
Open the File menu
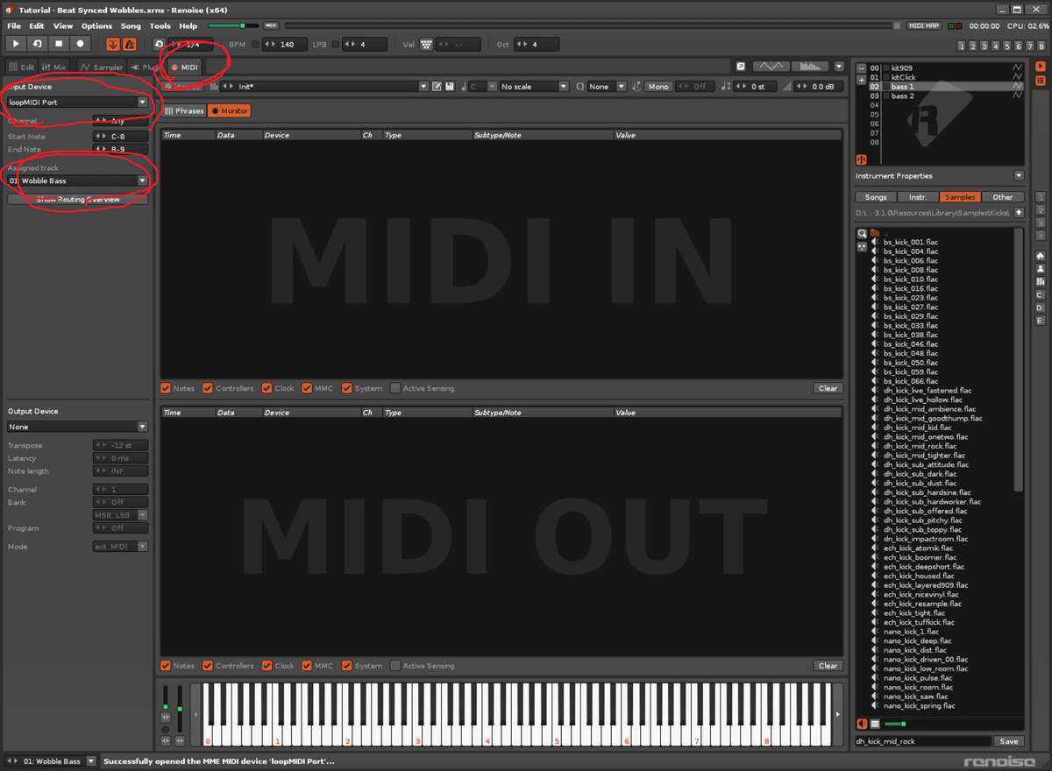pyautogui.click(x=13, y=26)
